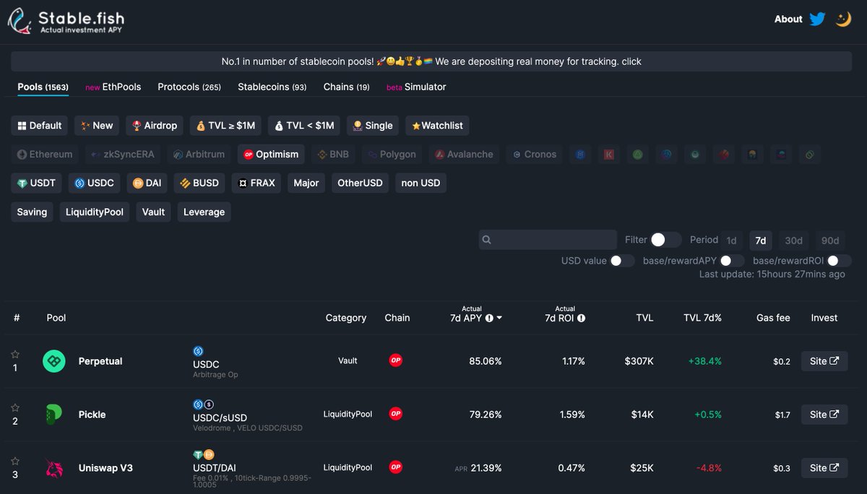
Task: Click the About link in the header
Action: coord(788,19)
